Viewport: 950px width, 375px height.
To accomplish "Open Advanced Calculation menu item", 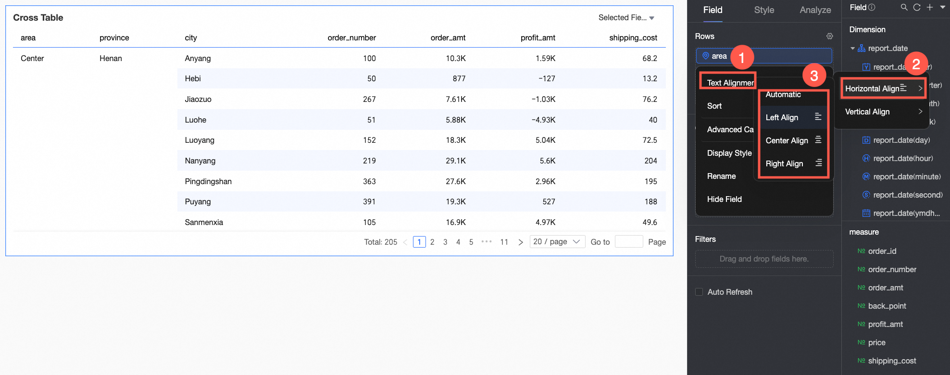I will [730, 129].
